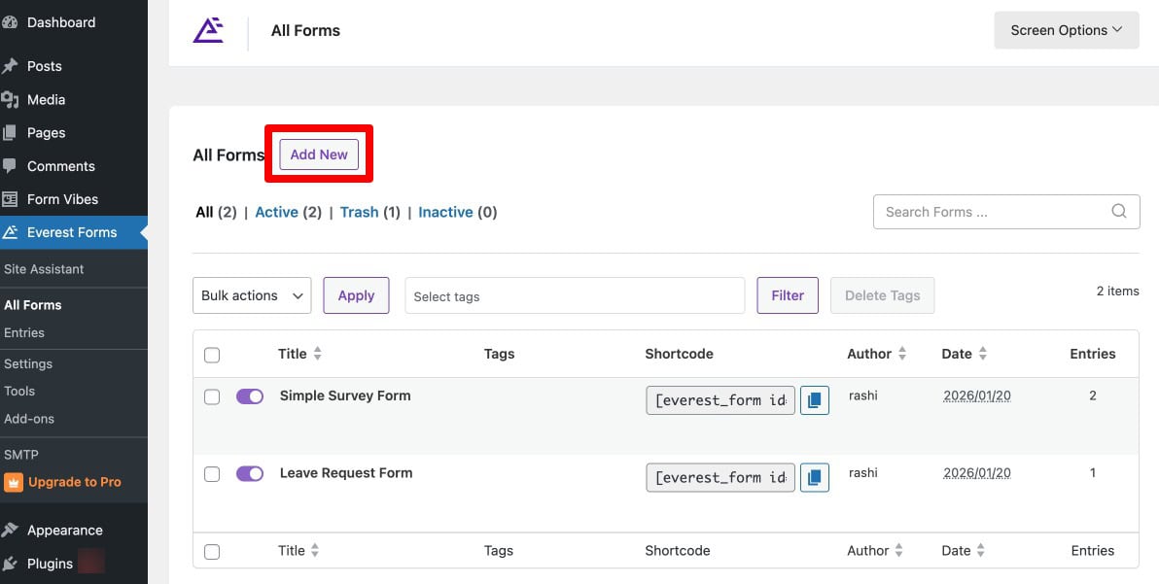Screen dimensions: 1159x584
Task: Go to Entries in sidebar
Action: tap(24, 333)
